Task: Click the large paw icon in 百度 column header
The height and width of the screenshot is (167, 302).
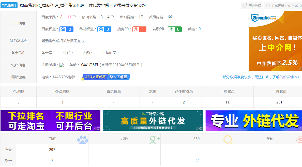Action: coord(82,140)
